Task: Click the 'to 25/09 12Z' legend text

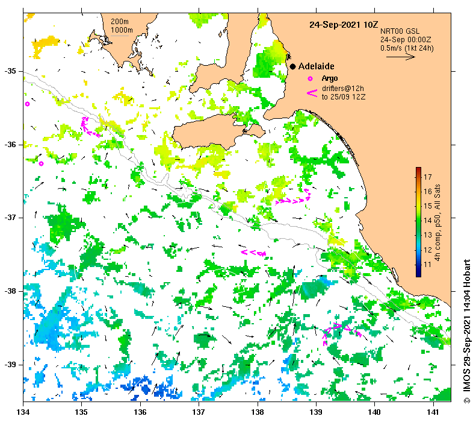Action: coord(344,97)
